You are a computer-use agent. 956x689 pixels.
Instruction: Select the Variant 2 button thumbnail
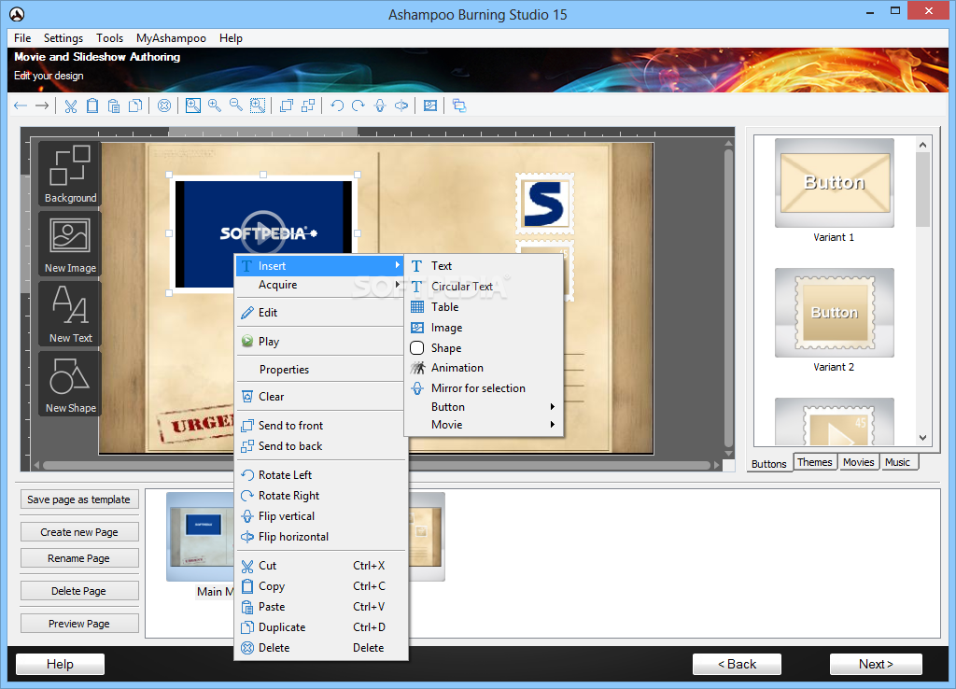834,313
